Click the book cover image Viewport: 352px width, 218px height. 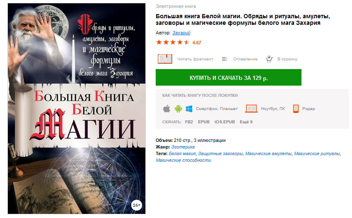click(x=77, y=108)
